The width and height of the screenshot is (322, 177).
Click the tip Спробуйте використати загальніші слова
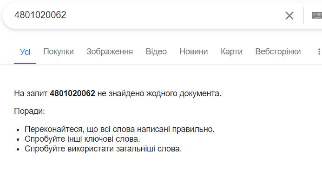(x=103, y=149)
